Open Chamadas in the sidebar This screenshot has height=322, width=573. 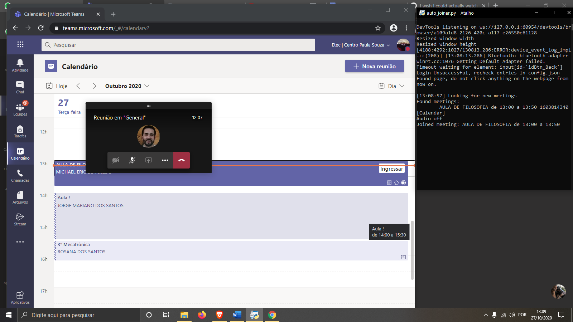click(x=20, y=175)
